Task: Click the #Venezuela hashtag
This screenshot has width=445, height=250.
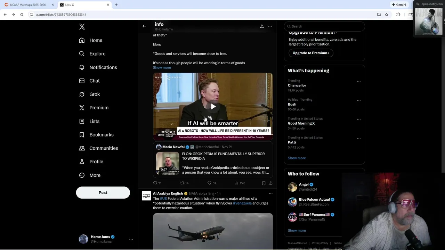Action: tap(242, 203)
